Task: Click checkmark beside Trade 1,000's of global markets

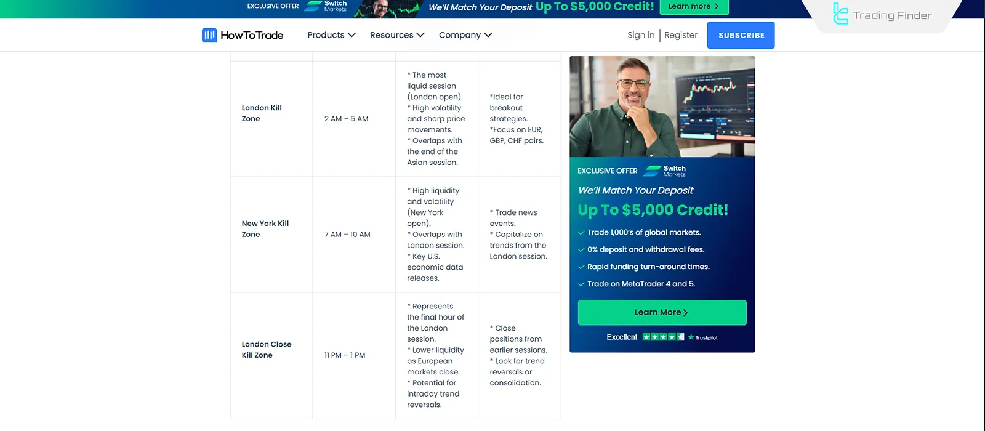Action: (x=581, y=233)
